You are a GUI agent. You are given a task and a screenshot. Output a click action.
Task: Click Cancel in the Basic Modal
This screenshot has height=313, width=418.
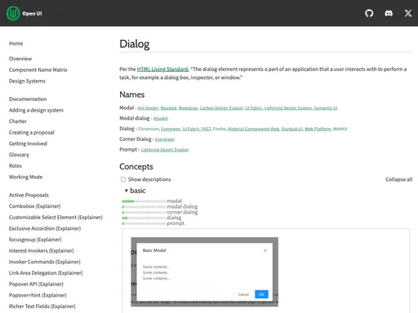point(243,294)
